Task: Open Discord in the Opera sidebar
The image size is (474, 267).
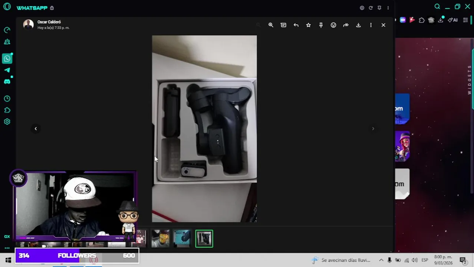Action: (x=7, y=82)
